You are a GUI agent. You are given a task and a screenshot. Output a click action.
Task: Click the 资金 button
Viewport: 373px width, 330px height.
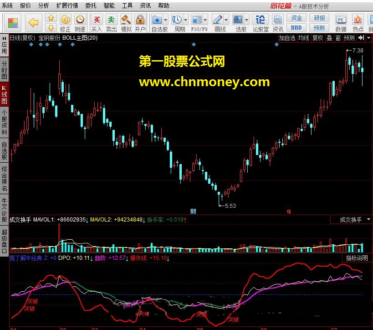tap(296, 18)
